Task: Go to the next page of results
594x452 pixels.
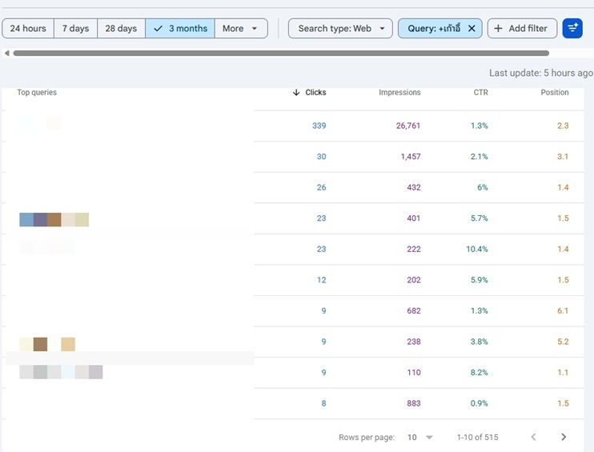Action: [x=564, y=437]
